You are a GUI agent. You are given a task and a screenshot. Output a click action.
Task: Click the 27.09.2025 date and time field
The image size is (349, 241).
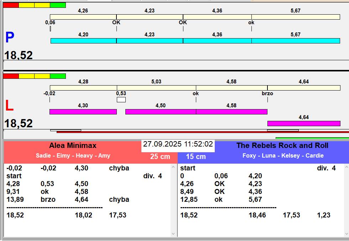(x=178, y=144)
